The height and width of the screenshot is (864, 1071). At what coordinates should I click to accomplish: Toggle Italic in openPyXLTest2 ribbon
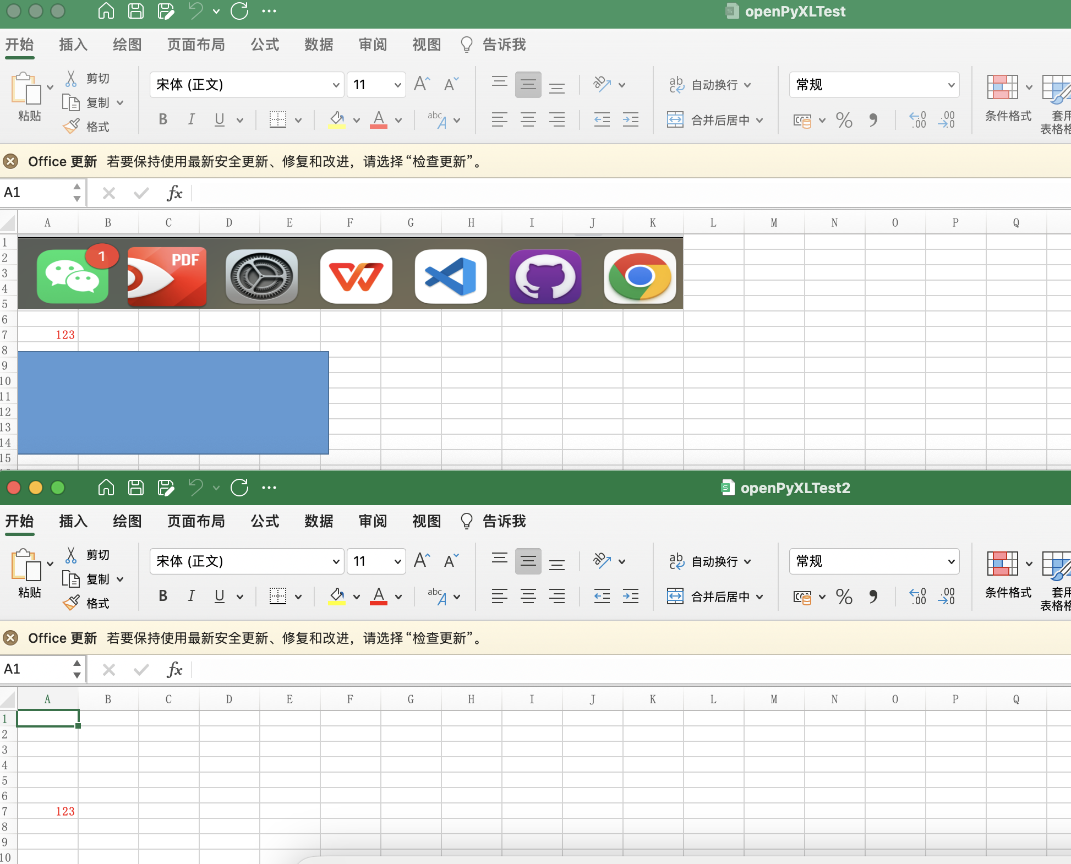coord(191,596)
